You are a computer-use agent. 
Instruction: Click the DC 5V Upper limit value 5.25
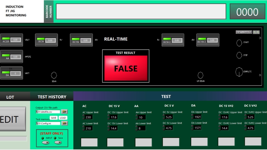tap(169, 117)
